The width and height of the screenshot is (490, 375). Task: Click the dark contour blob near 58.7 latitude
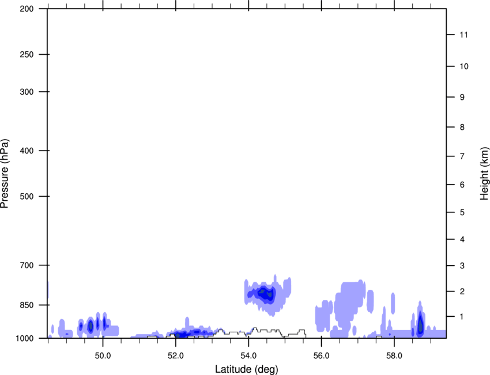(x=421, y=325)
